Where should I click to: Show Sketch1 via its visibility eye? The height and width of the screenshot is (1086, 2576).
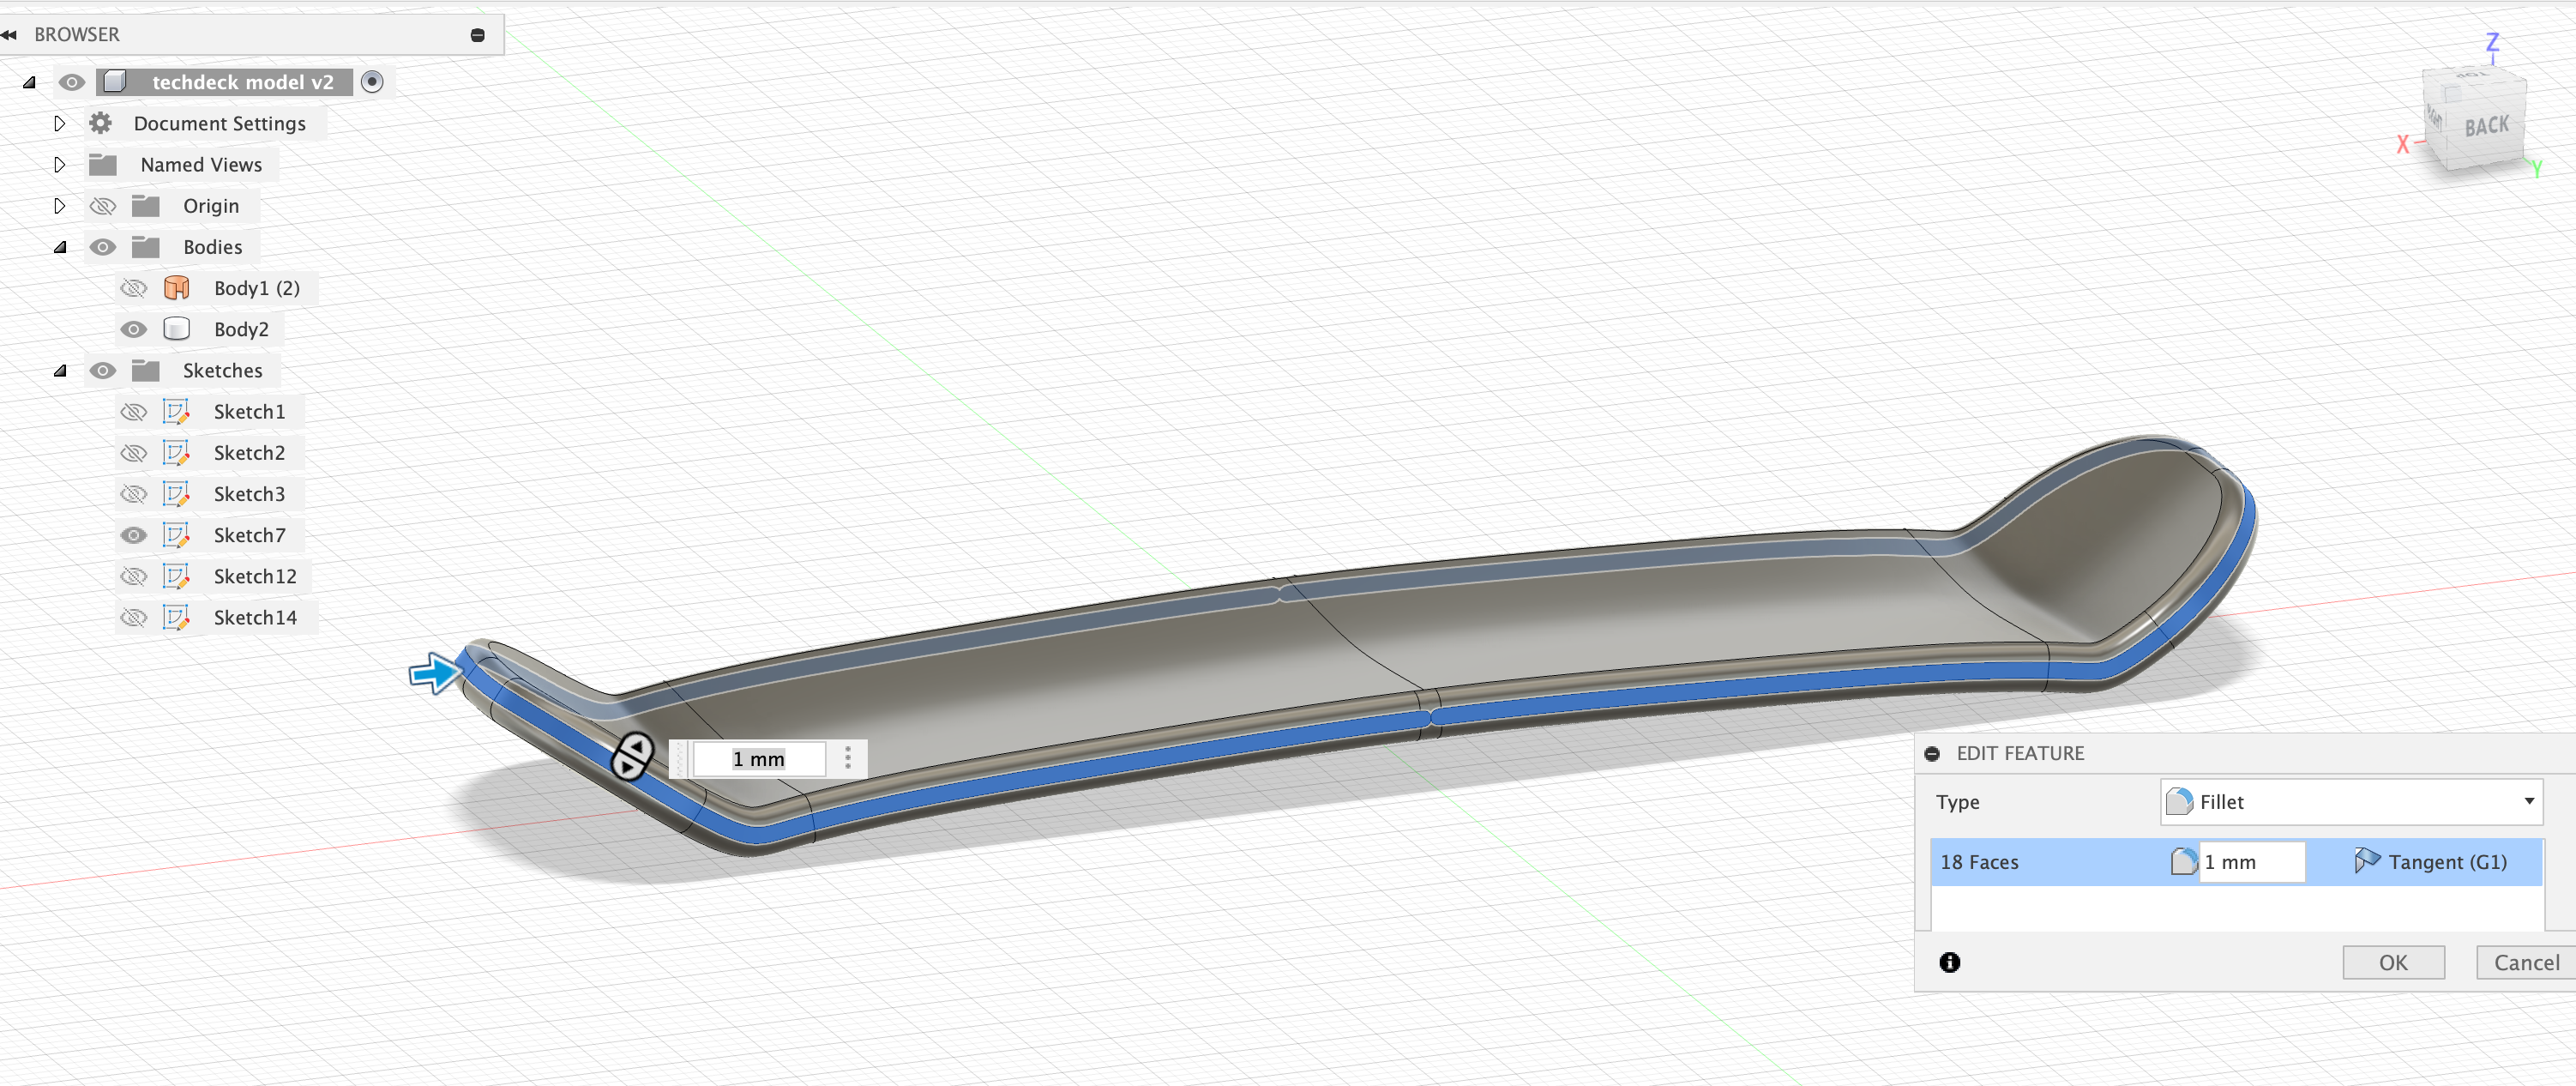click(x=133, y=412)
